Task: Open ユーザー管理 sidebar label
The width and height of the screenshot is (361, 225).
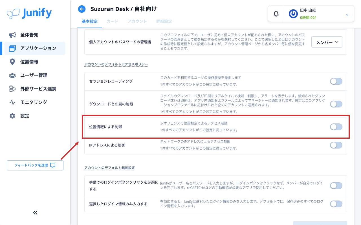Action: 34,75
